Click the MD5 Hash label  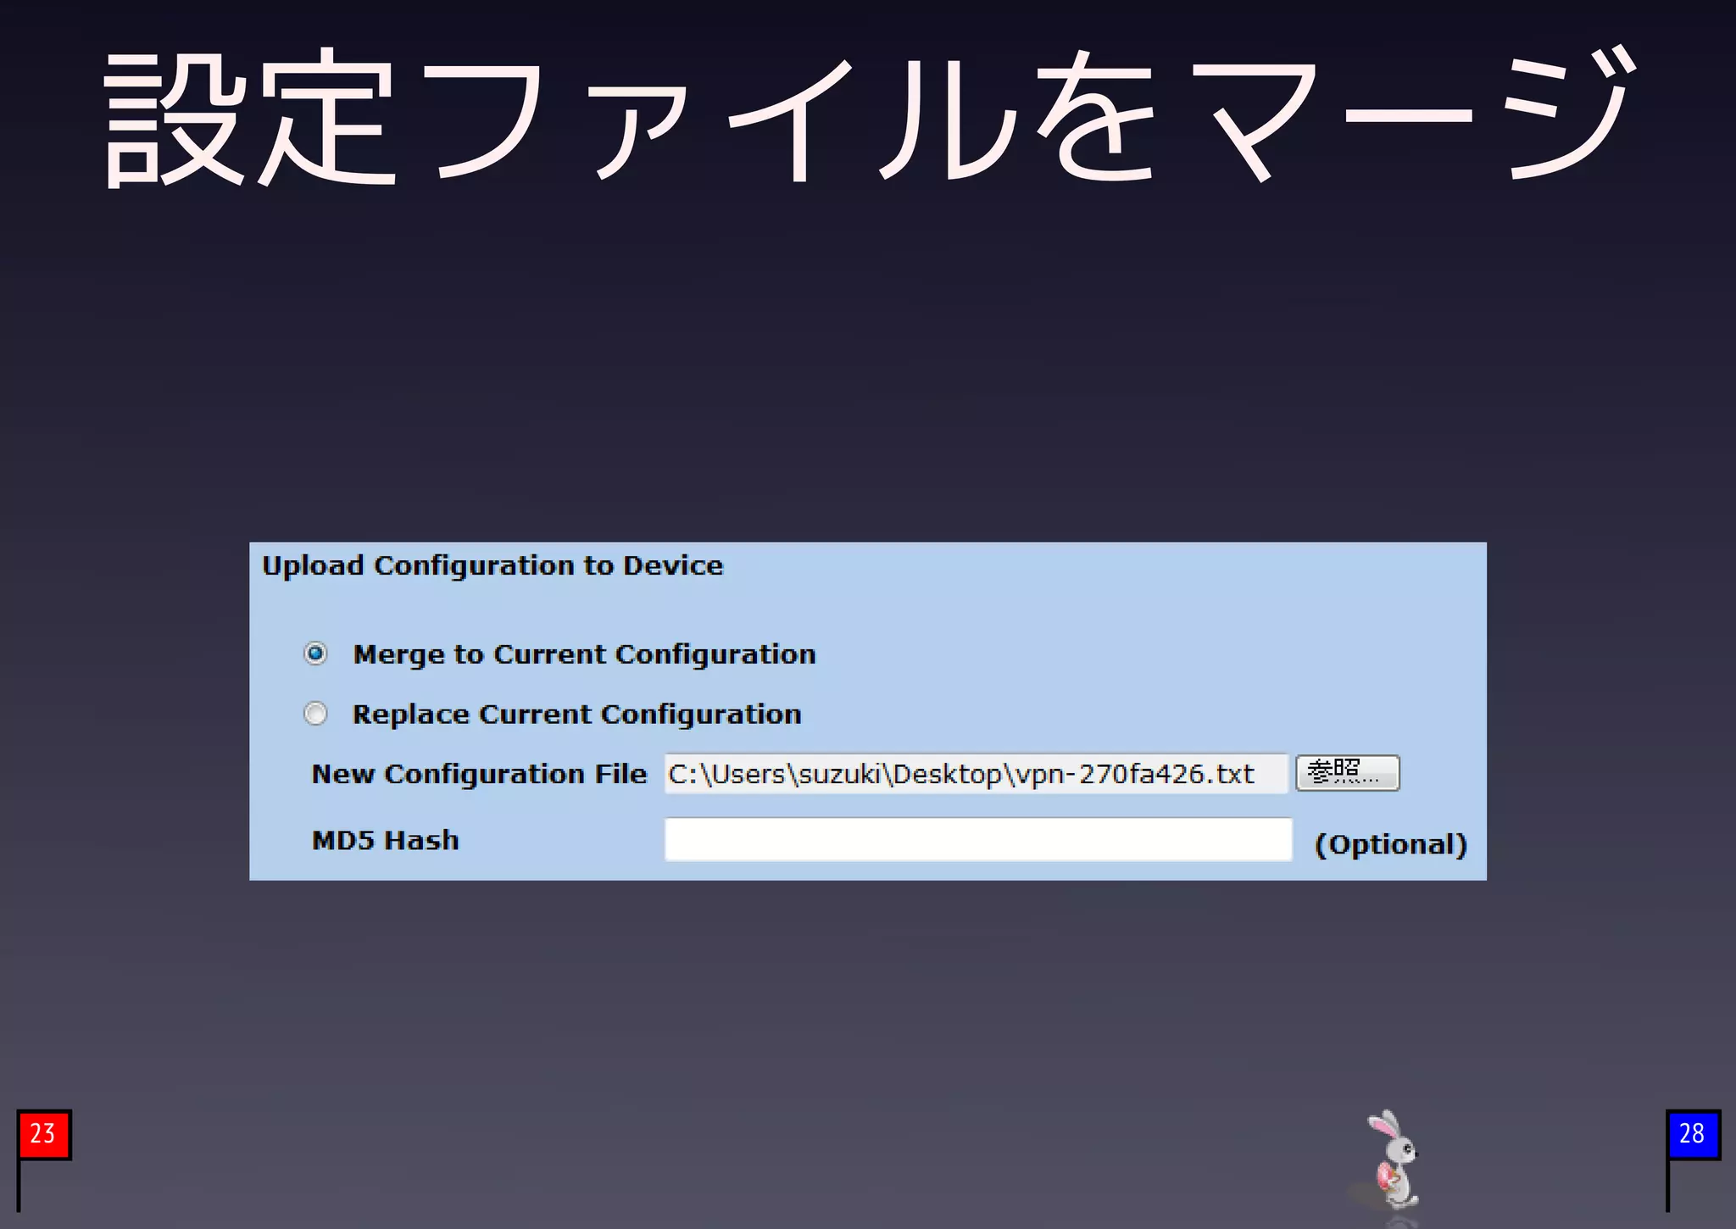click(386, 840)
